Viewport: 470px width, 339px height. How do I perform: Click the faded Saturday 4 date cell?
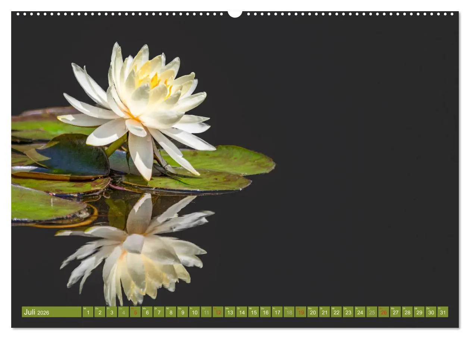(123, 312)
